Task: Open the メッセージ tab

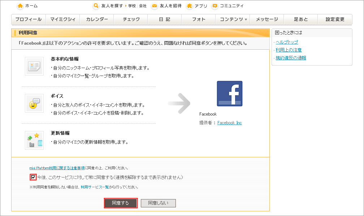Action: (267, 19)
